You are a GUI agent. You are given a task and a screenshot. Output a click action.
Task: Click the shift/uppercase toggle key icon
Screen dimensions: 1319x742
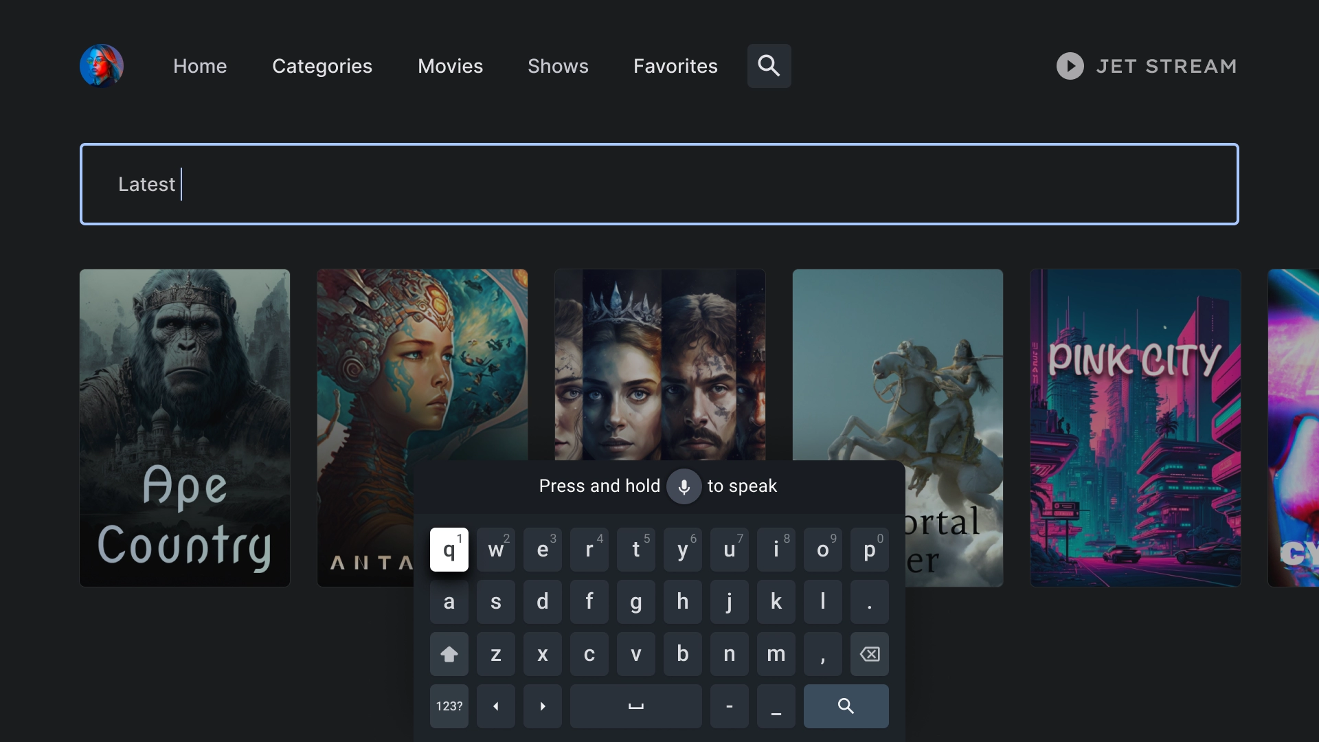449,653
